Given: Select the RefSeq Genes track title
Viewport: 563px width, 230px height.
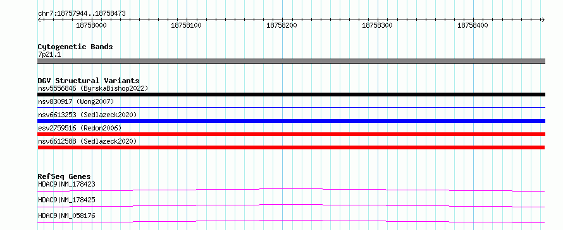Looking at the screenshot, I should (x=65, y=176).
